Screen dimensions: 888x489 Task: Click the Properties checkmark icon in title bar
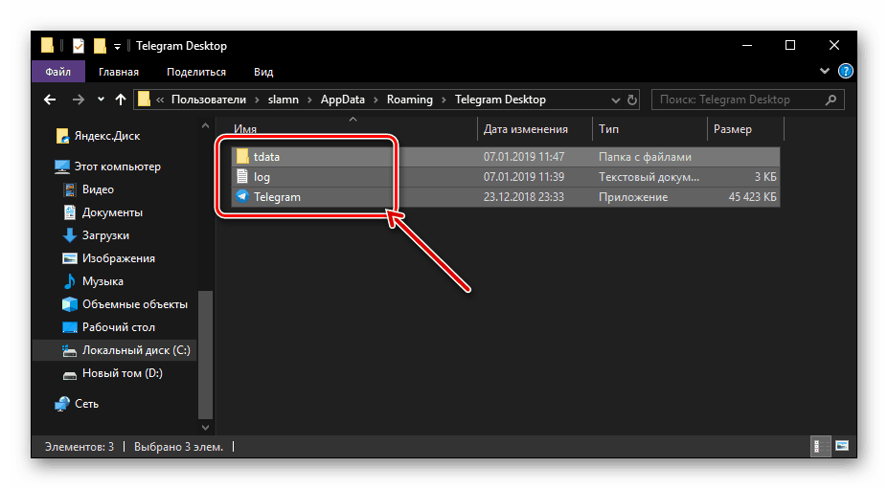79,45
